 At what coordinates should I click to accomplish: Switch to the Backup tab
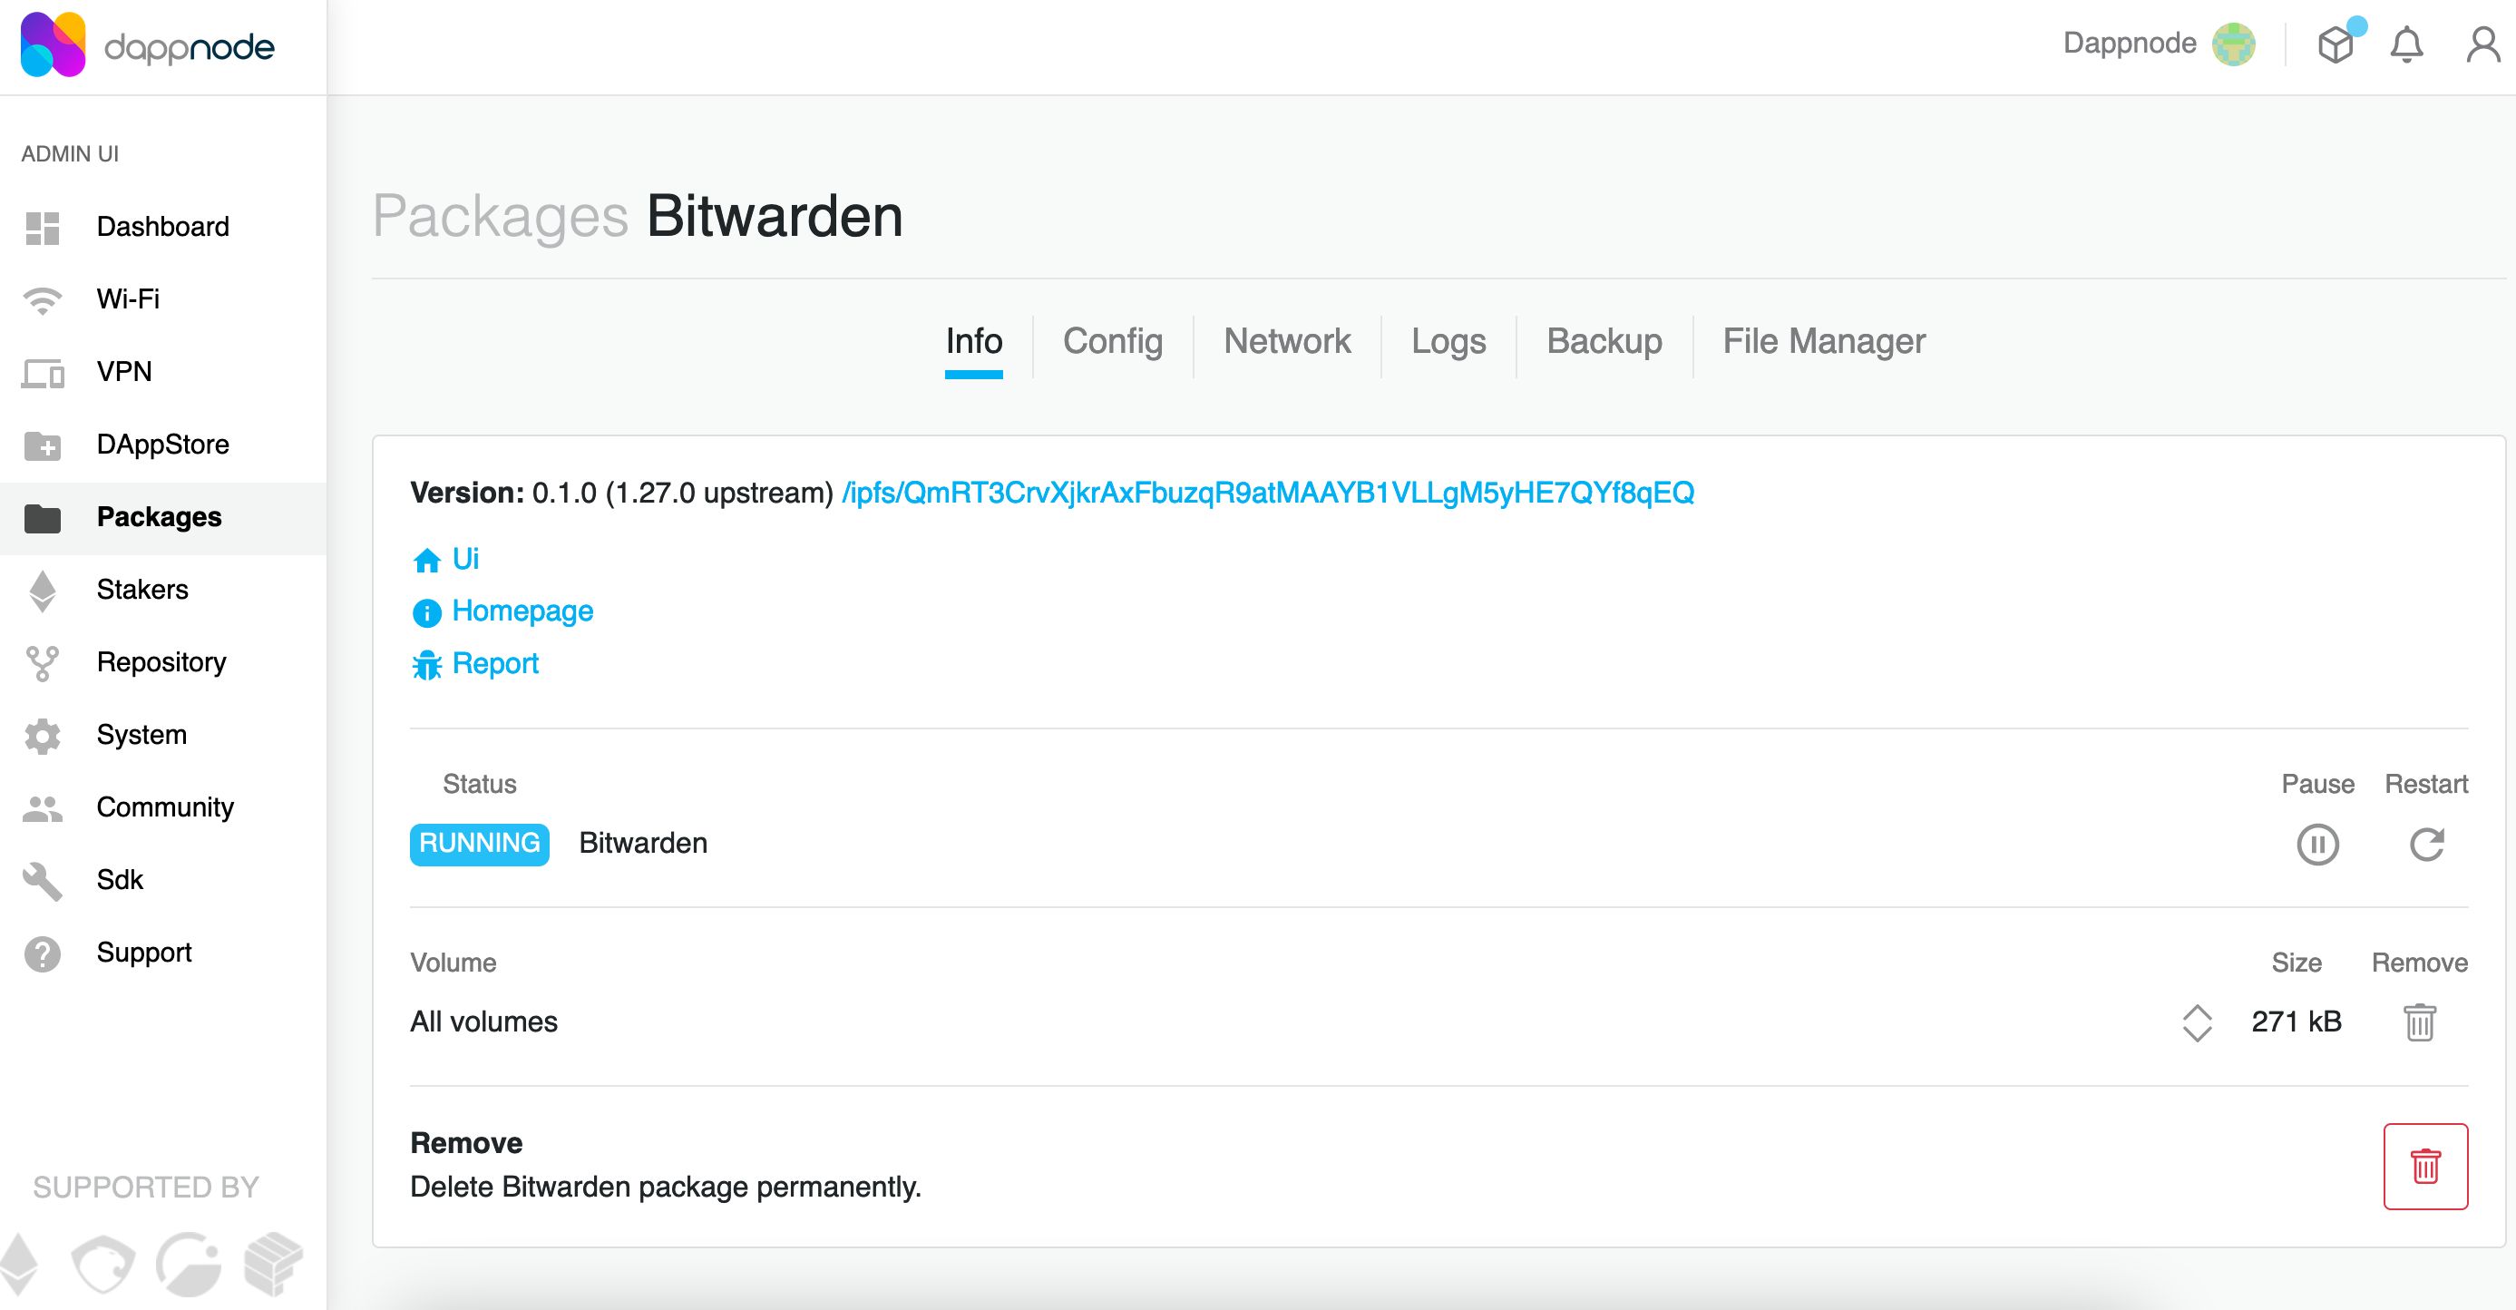coord(1604,342)
